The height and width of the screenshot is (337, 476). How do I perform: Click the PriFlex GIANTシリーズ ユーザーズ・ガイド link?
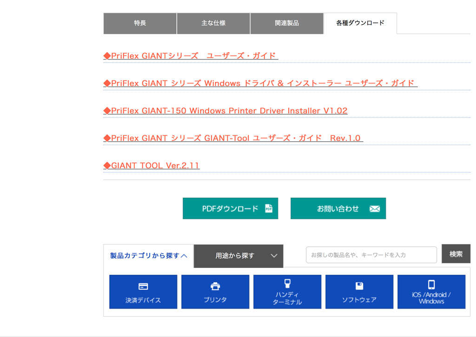click(x=190, y=56)
